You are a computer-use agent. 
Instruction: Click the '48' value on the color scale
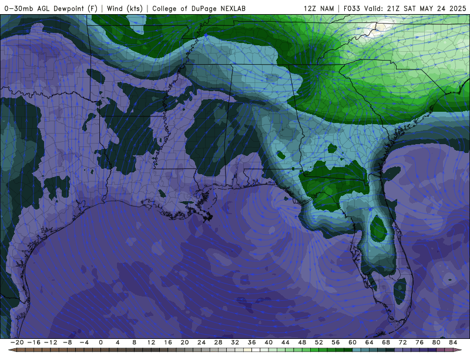302,342
